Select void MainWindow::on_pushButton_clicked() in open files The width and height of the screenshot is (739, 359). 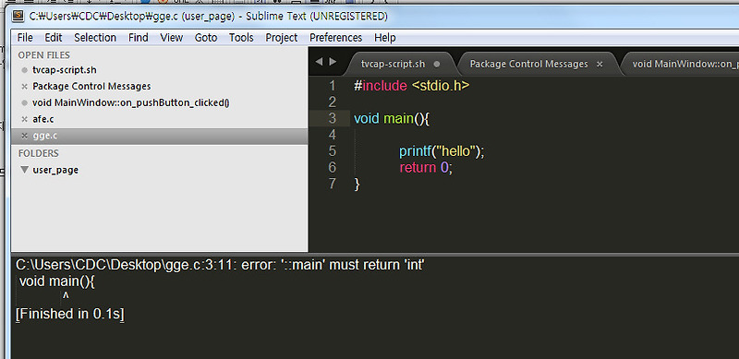click(130, 102)
